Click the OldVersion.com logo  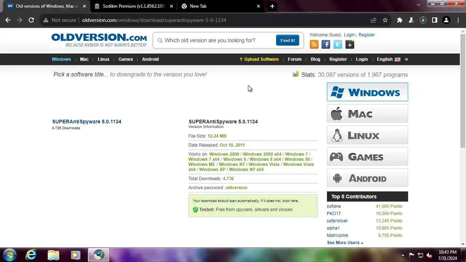[x=99, y=40]
